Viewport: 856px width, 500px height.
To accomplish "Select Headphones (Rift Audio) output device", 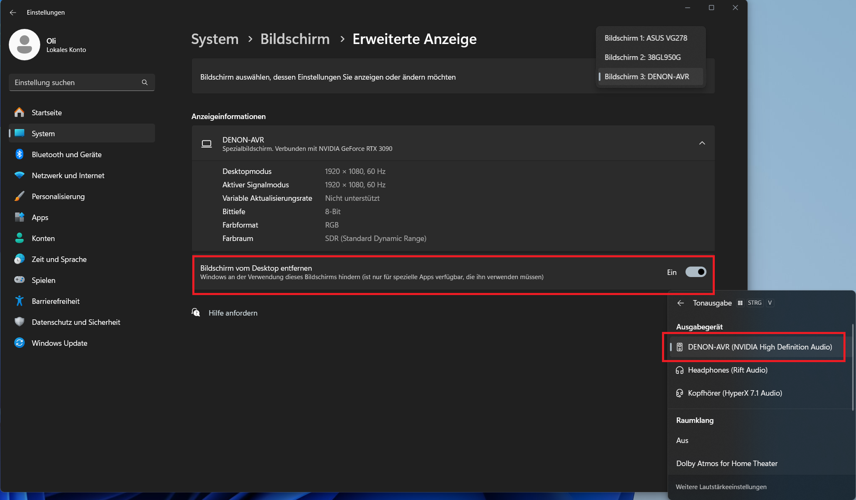I will [x=727, y=370].
